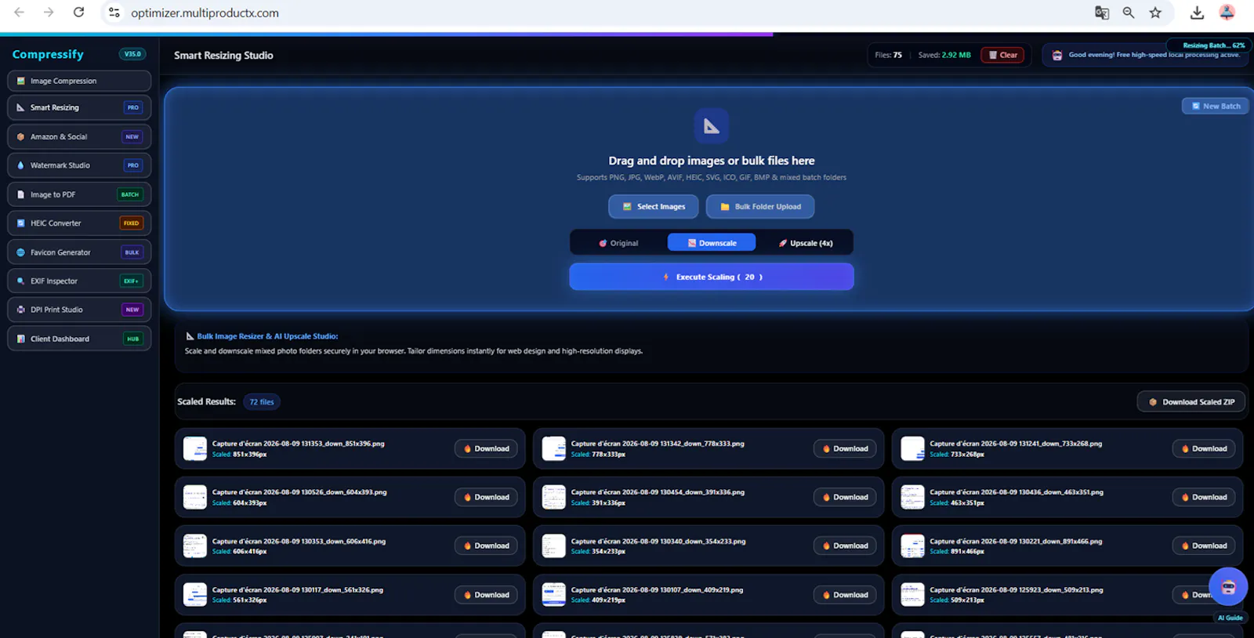1254x638 pixels.
Task: Open the browser zoom magnifier icon
Action: point(1129,13)
